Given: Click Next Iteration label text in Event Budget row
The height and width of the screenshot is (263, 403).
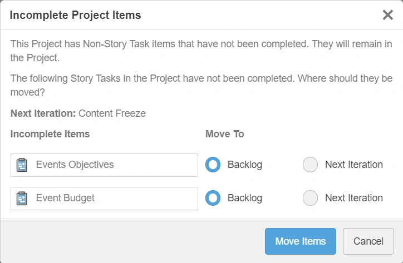Looking at the screenshot, I should click(x=353, y=198).
